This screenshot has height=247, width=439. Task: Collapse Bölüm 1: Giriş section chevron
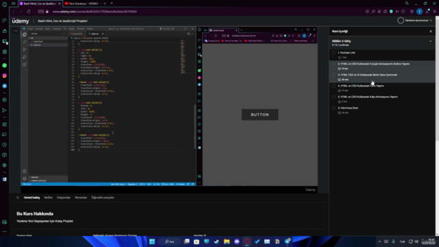click(x=430, y=41)
